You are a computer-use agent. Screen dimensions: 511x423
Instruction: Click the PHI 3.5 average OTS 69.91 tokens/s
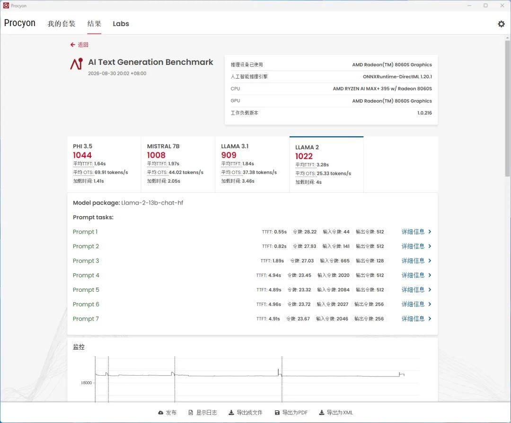pos(100,172)
